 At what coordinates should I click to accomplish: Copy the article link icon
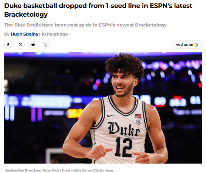click(x=46, y=45)
